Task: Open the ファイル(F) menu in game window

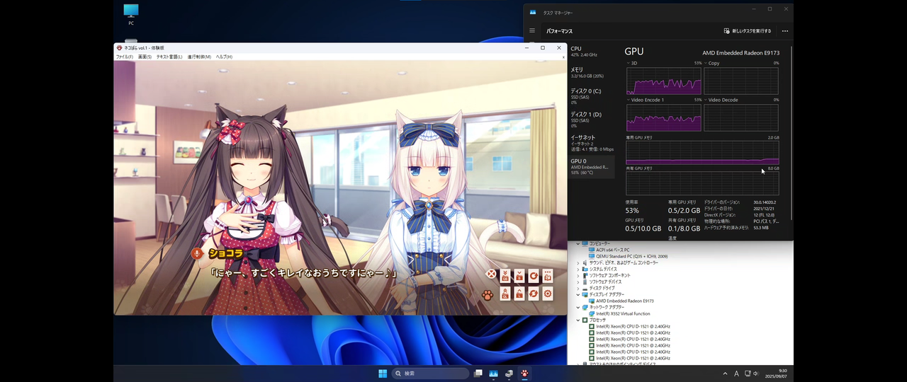Action: 125,57
